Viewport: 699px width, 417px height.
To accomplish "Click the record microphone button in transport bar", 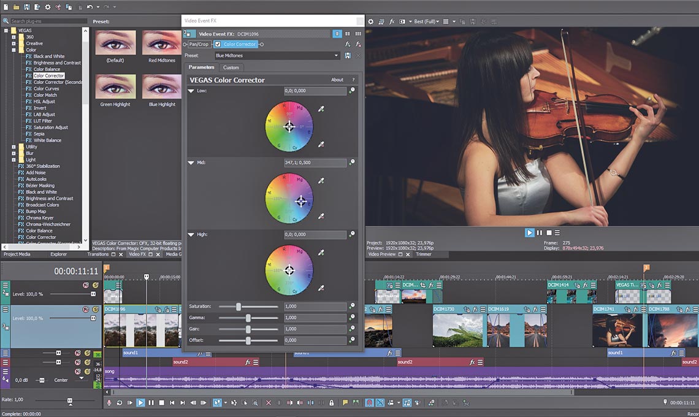I will click(x=109, y=403).
